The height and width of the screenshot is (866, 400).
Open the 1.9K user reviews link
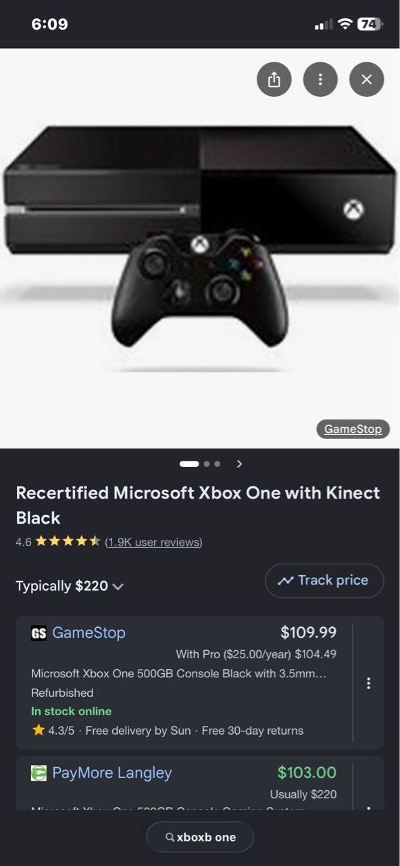click(153, 542)
